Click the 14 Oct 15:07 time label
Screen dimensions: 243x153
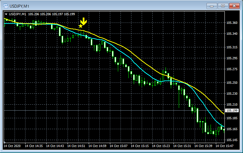(x=119, y=146)
